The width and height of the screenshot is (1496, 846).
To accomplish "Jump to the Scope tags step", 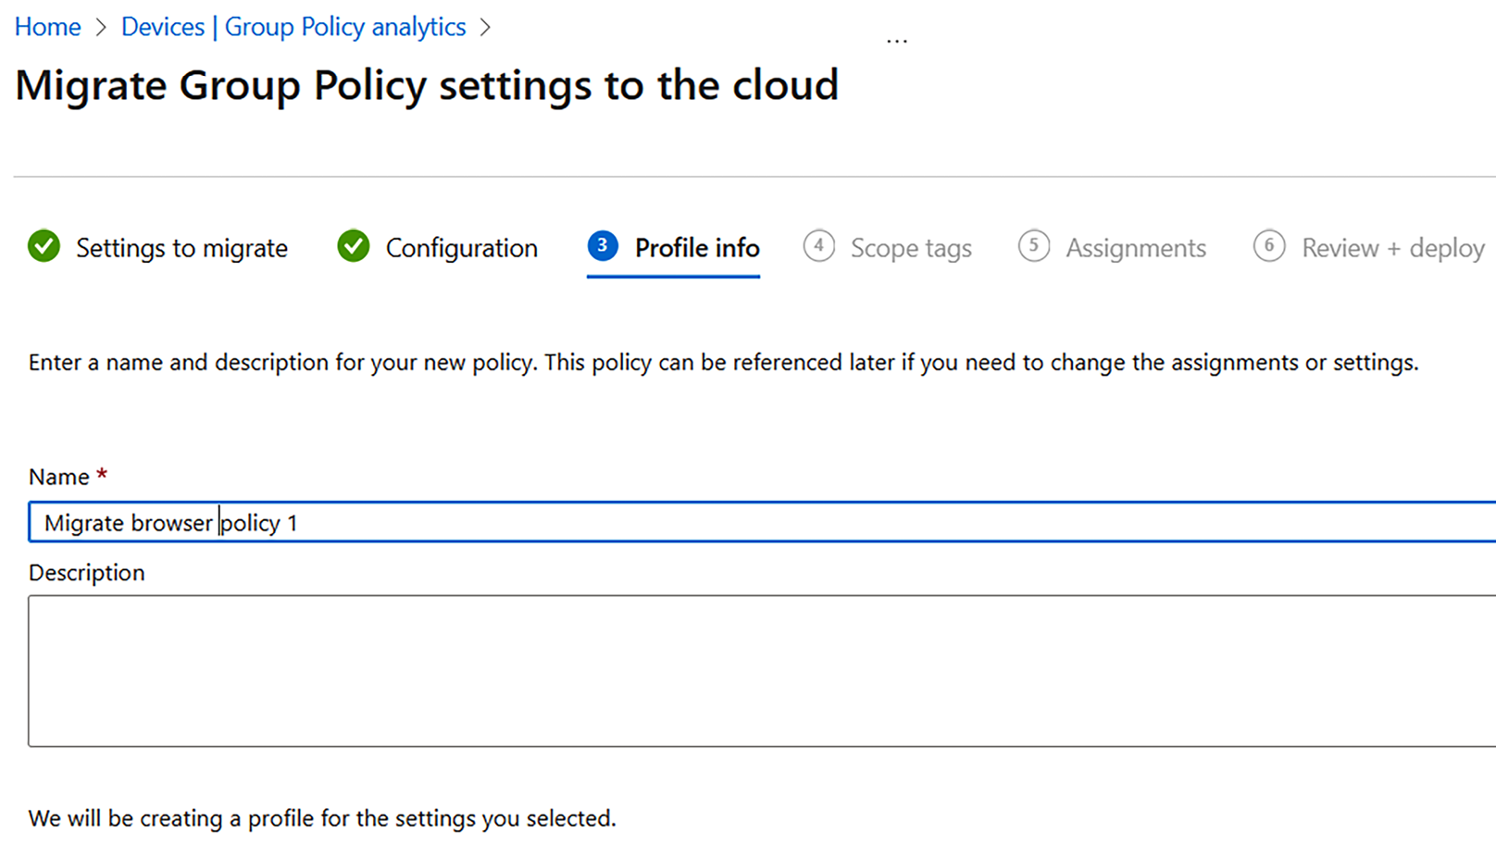I will point(911,248).
